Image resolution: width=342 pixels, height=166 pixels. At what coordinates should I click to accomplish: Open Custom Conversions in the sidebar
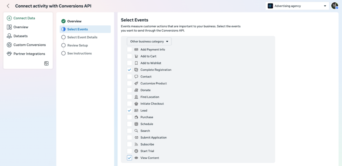29,45
